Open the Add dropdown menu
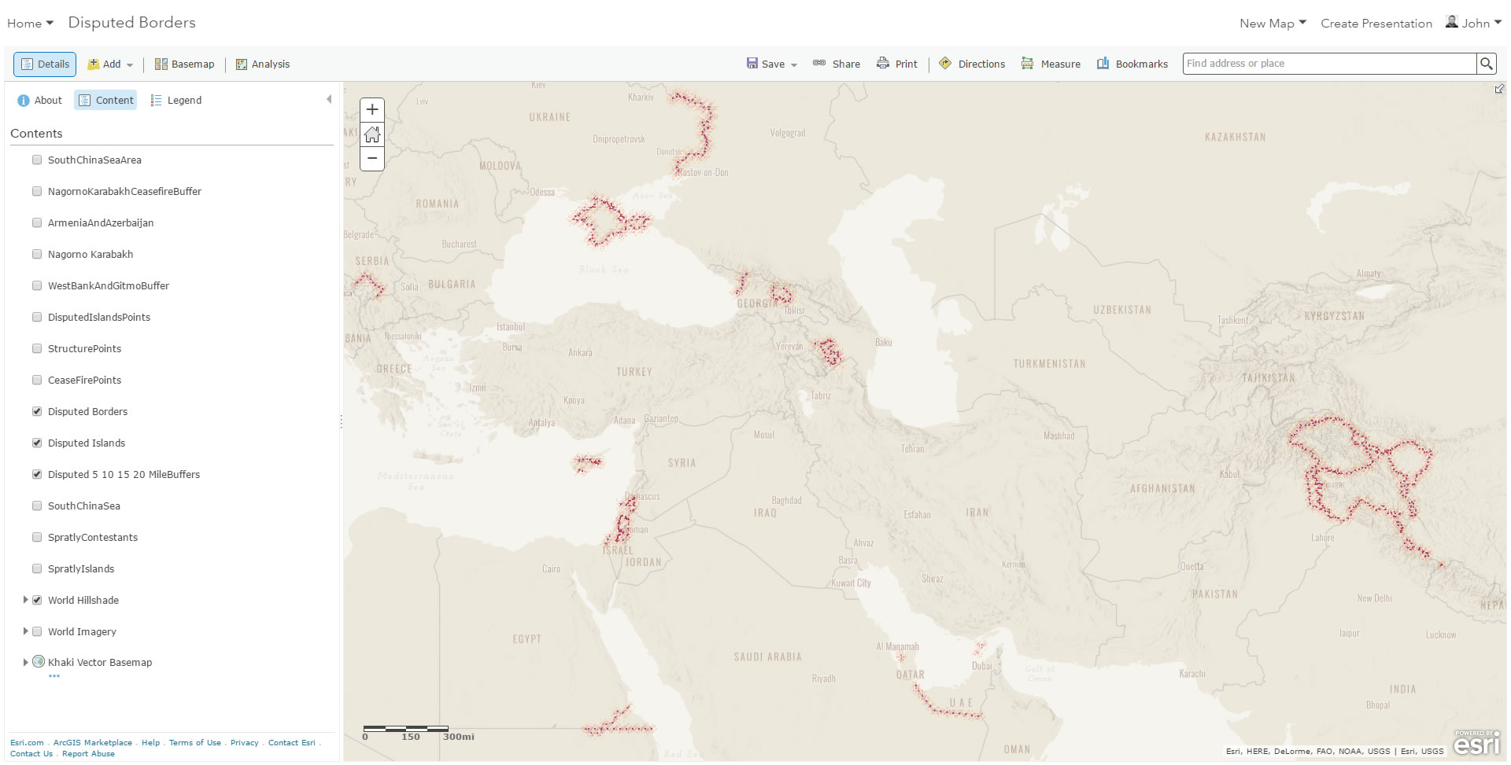This screenshot has width=1511, height=765. (110, 64)
